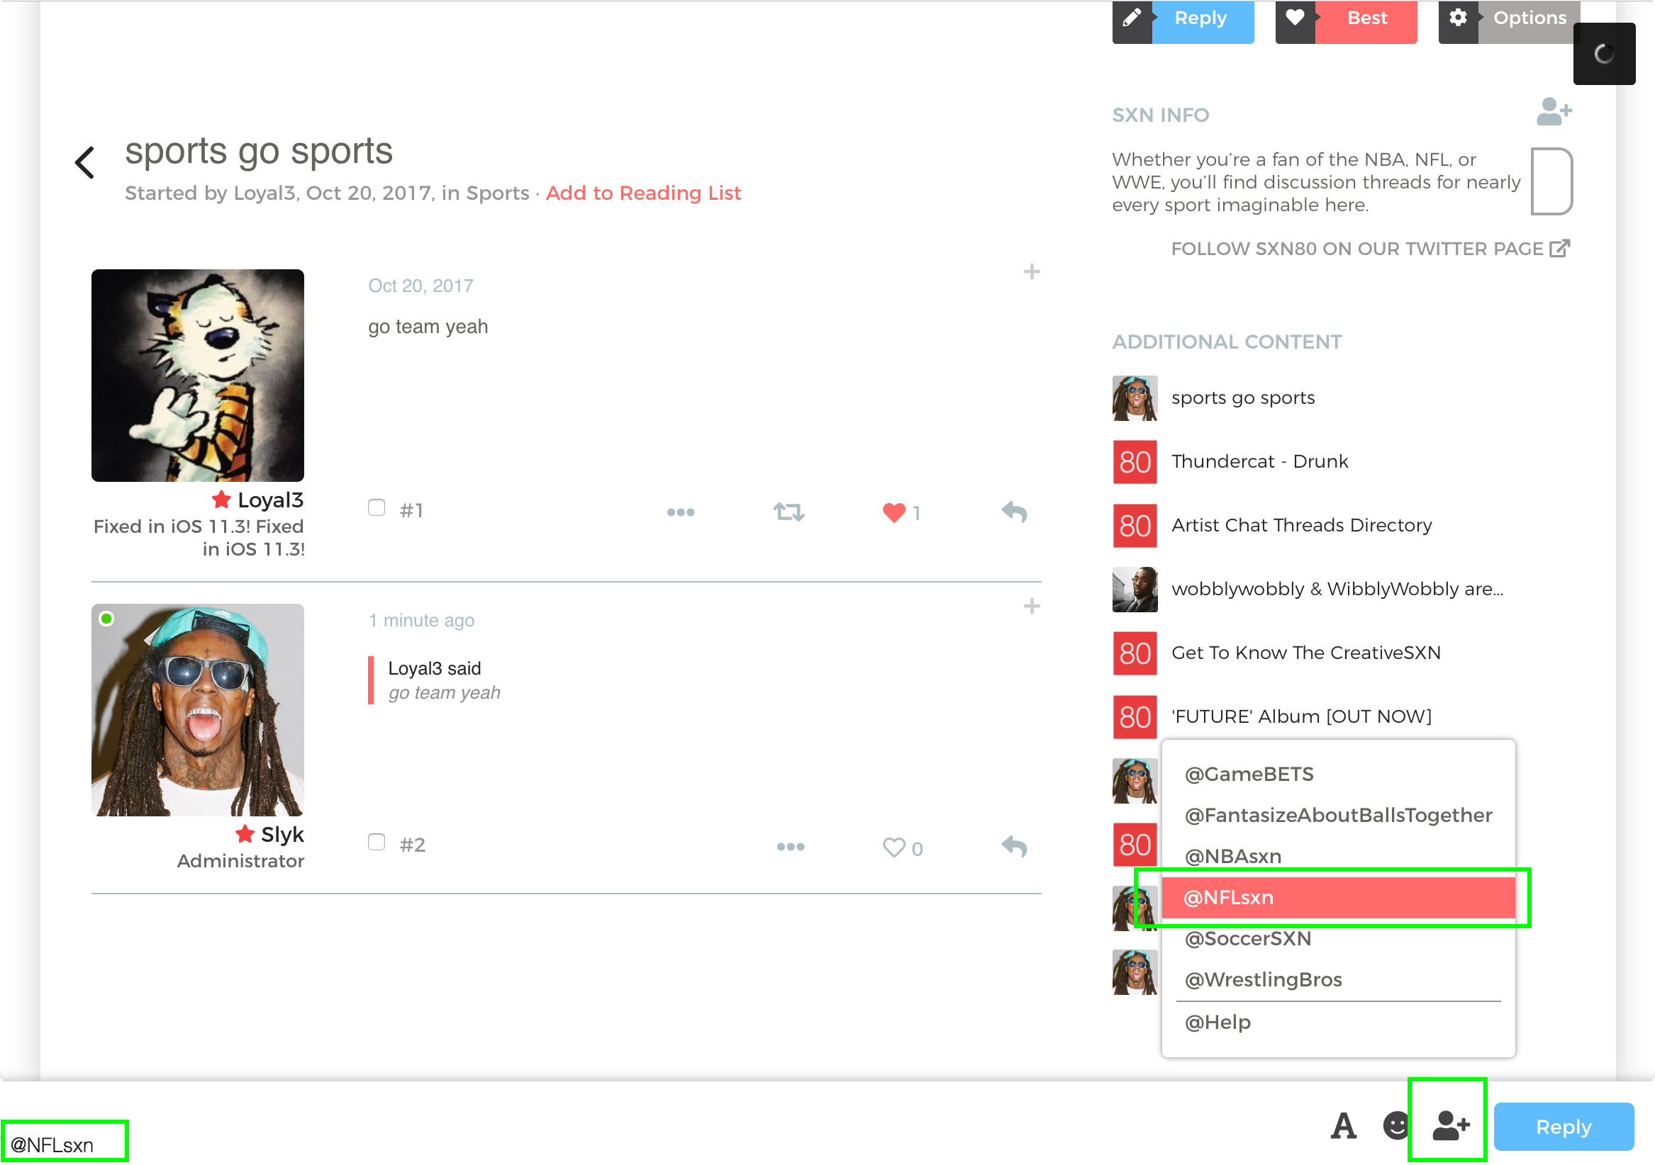Click the 80 icon beside Thundercat - Drunk

point(1135,462)
